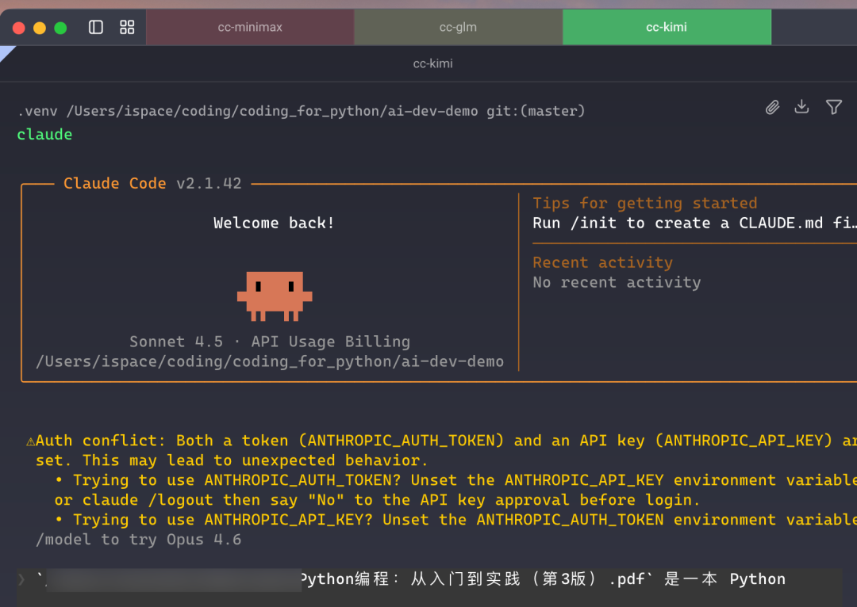Click the Claude mascot pixel art
This screenshot has width=857, height=607.
pyautogui.click(x=274, y=297)
